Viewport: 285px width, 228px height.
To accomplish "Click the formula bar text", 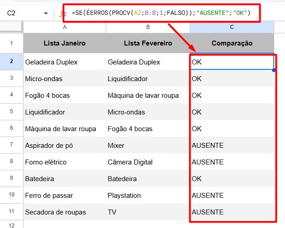I will (161, 13).
